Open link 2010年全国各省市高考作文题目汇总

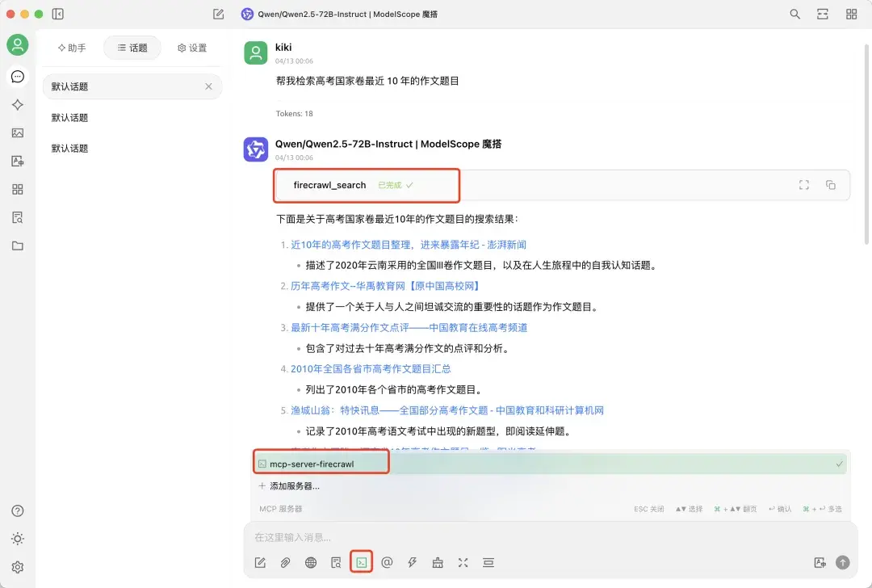[371, 369]
